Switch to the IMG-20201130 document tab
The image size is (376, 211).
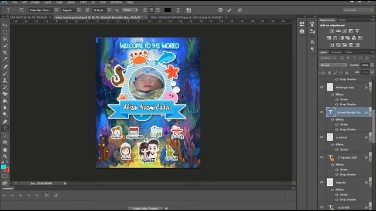tap(187, 17)
